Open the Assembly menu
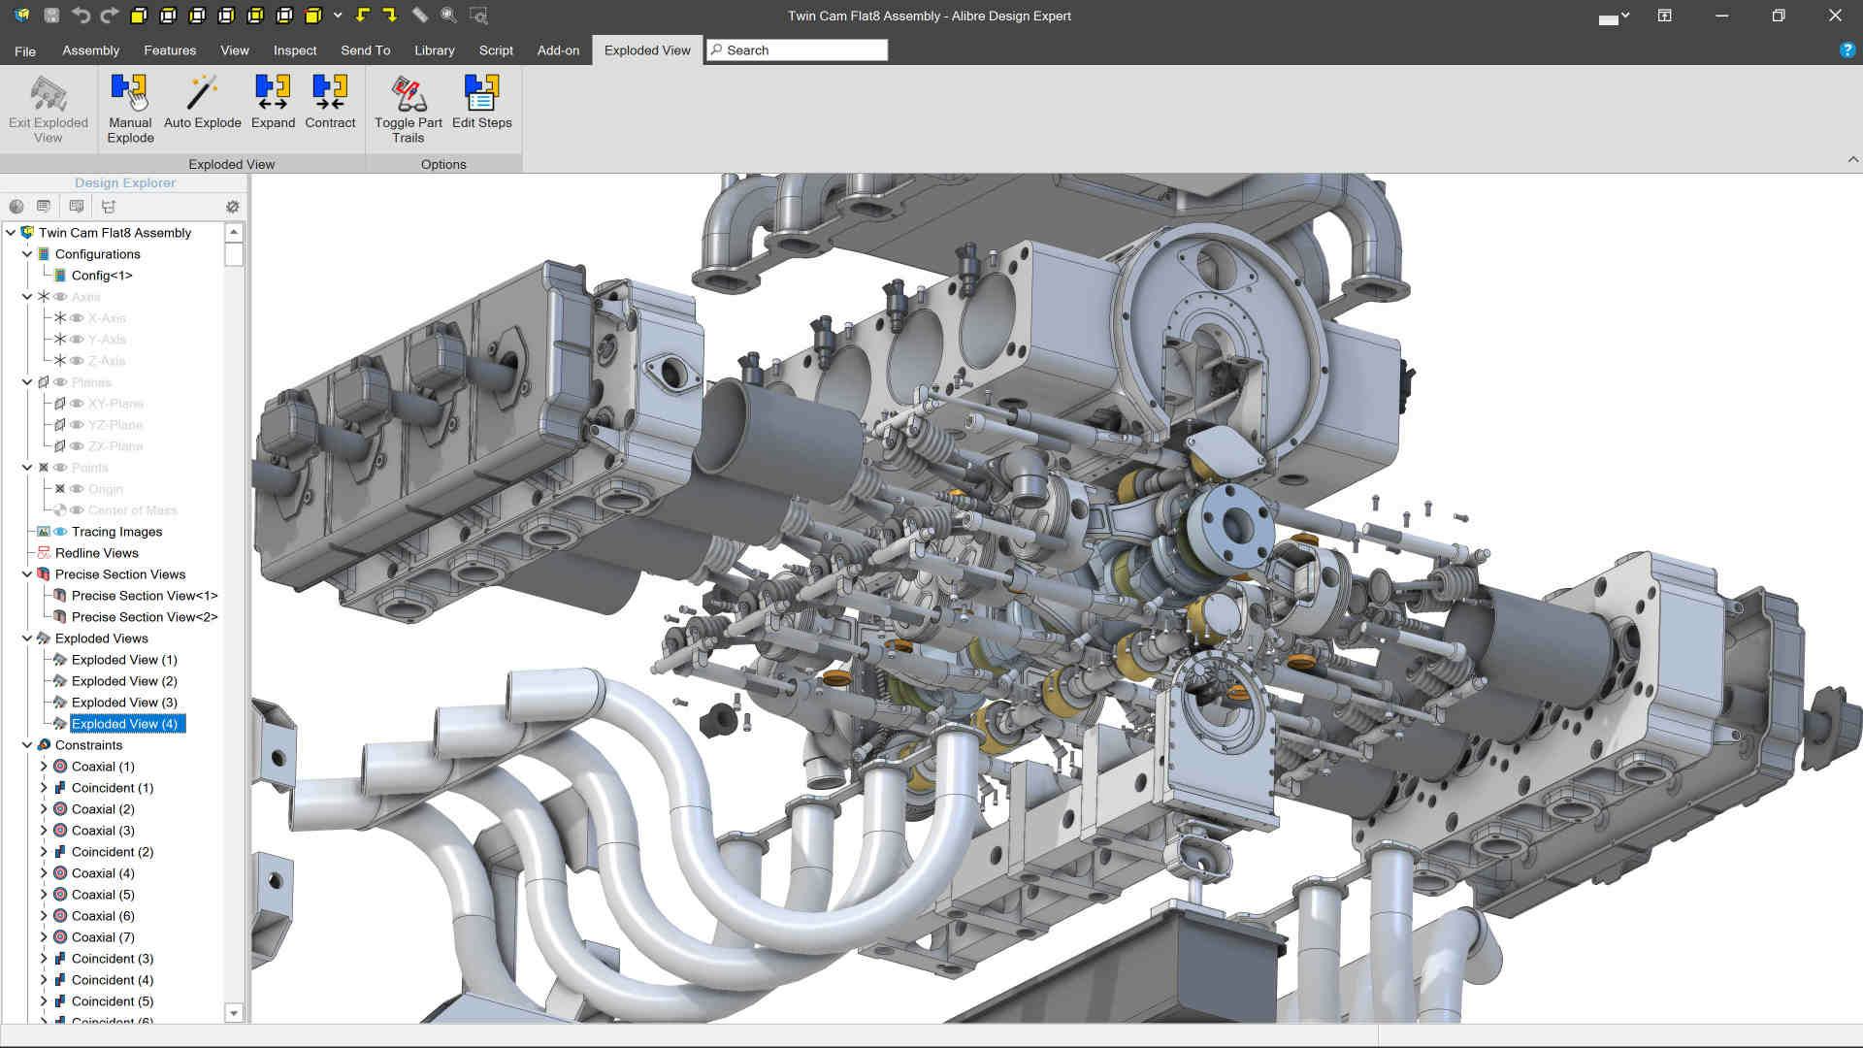Viewport: 1863px width, 1048px height. point(89,49)
